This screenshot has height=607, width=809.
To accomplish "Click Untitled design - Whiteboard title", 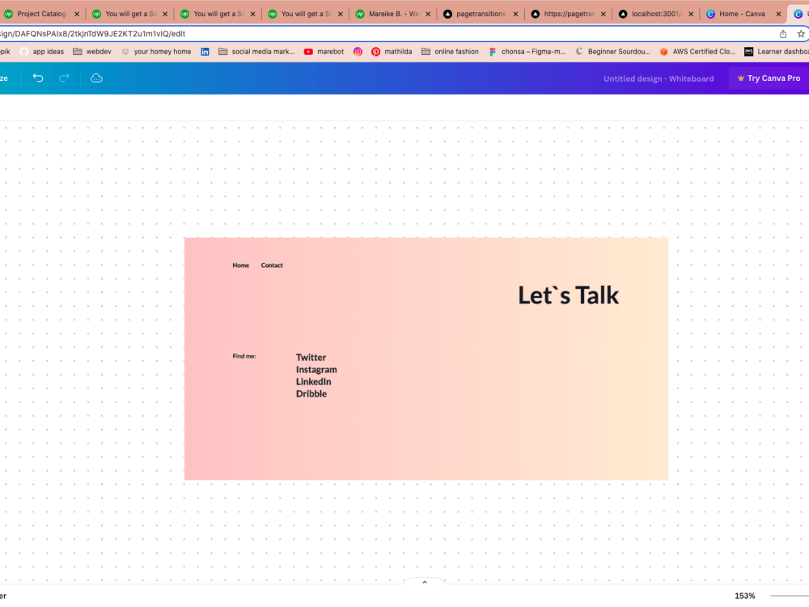I will (x=659, y=78).
